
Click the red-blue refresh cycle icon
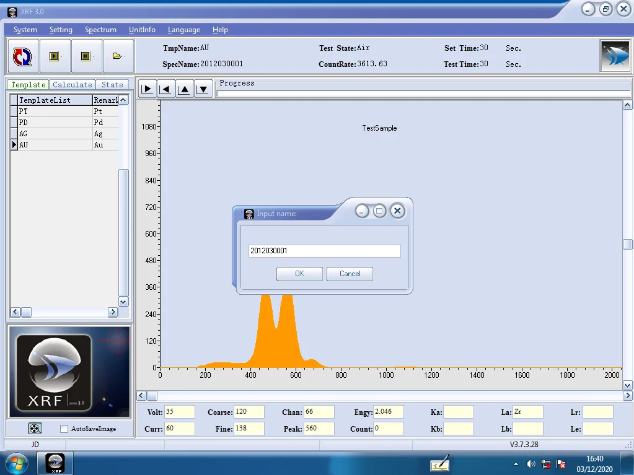click(x=22, y=56)
